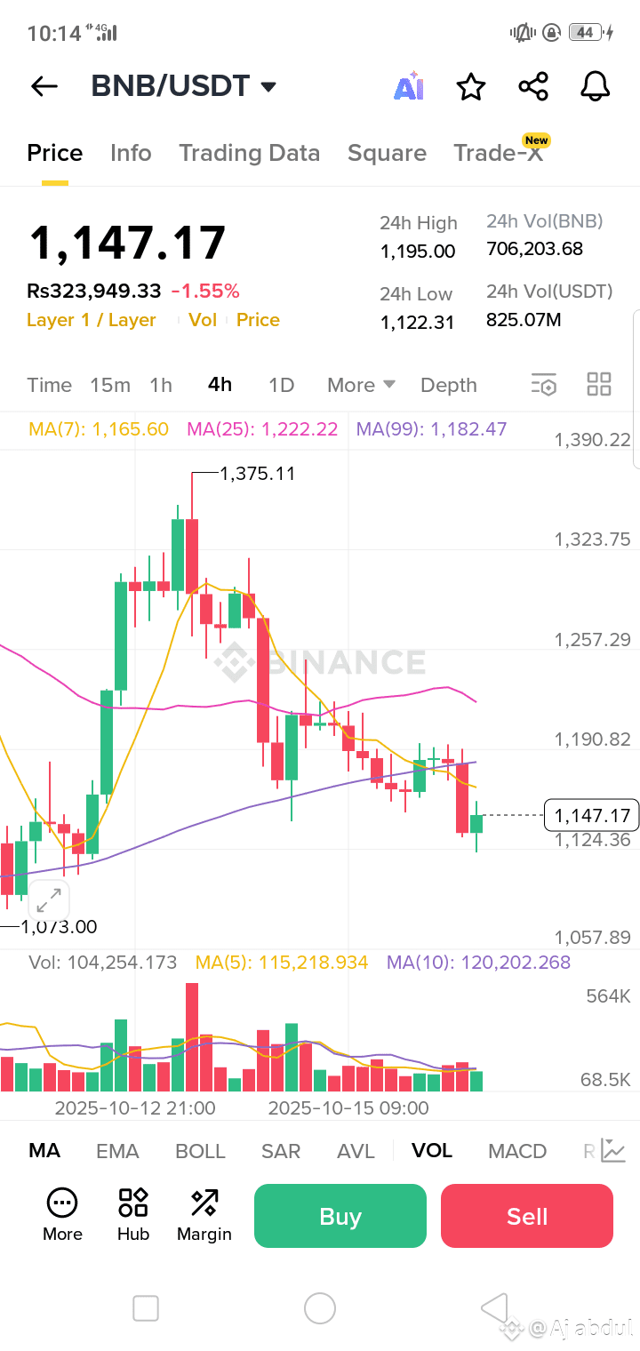Tap the volume MA(5) 115,218.934 label
This screenshot has height=1351, width=640.
282,963
